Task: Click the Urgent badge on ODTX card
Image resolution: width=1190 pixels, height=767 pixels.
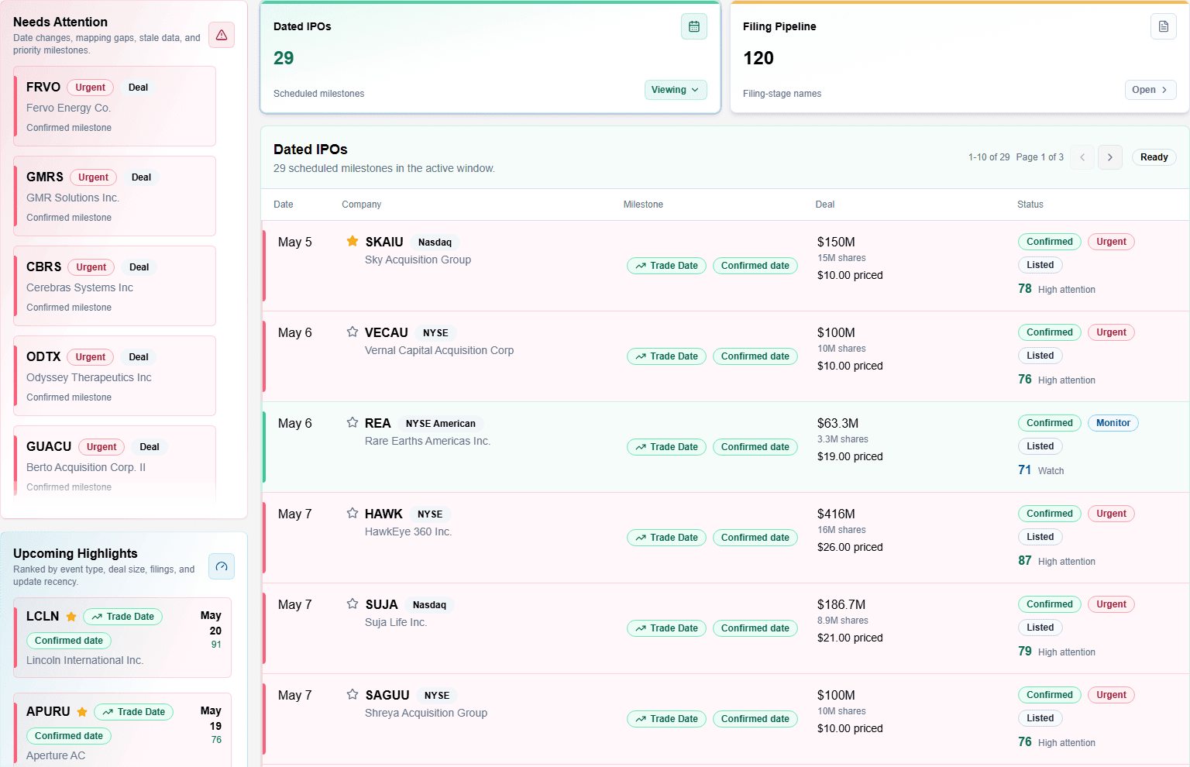Action: point(91,357)
